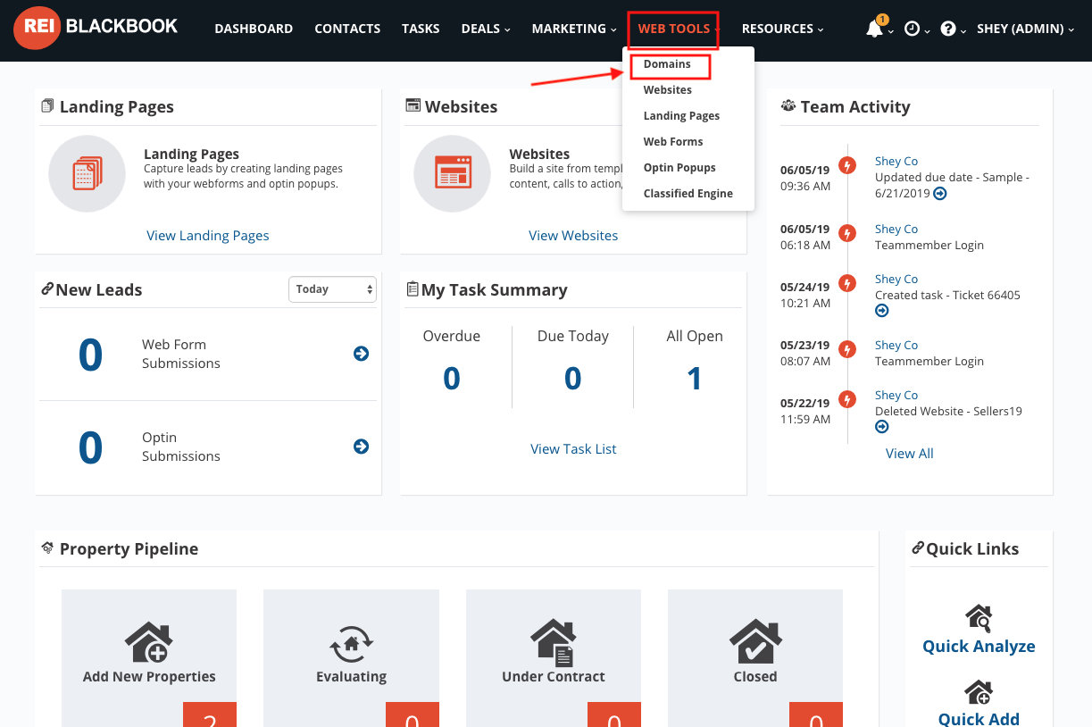1092x727 pixels.
Task: Open TASKS in the top navigation
Action: click(421, 29)
